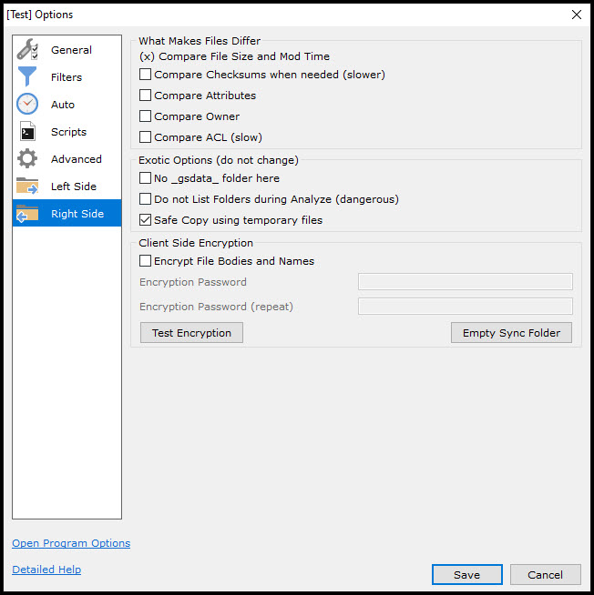The image size is (594, 595).
Task: Click the Advanced gear icon
Action: [27, 159]
